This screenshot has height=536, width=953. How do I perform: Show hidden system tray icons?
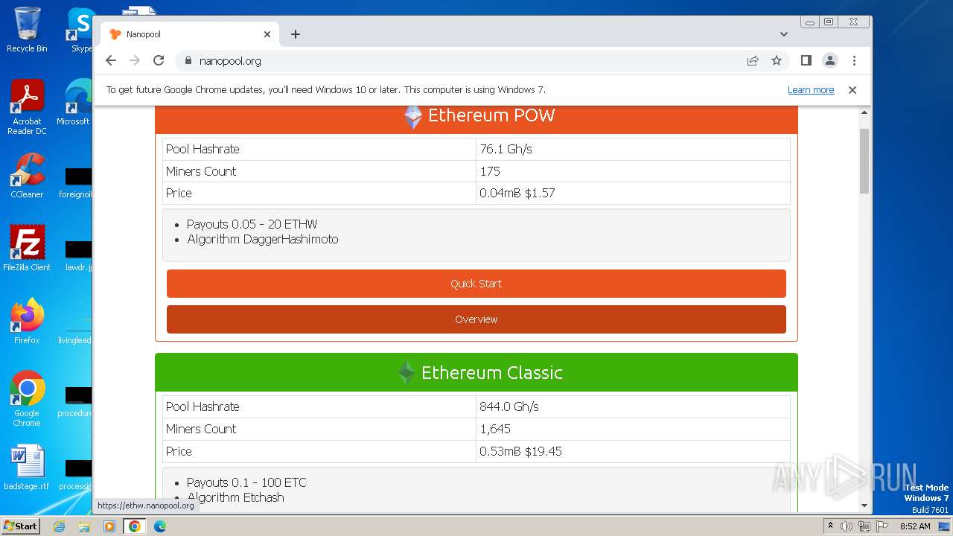pyautogui.click(x=831, y=526)
